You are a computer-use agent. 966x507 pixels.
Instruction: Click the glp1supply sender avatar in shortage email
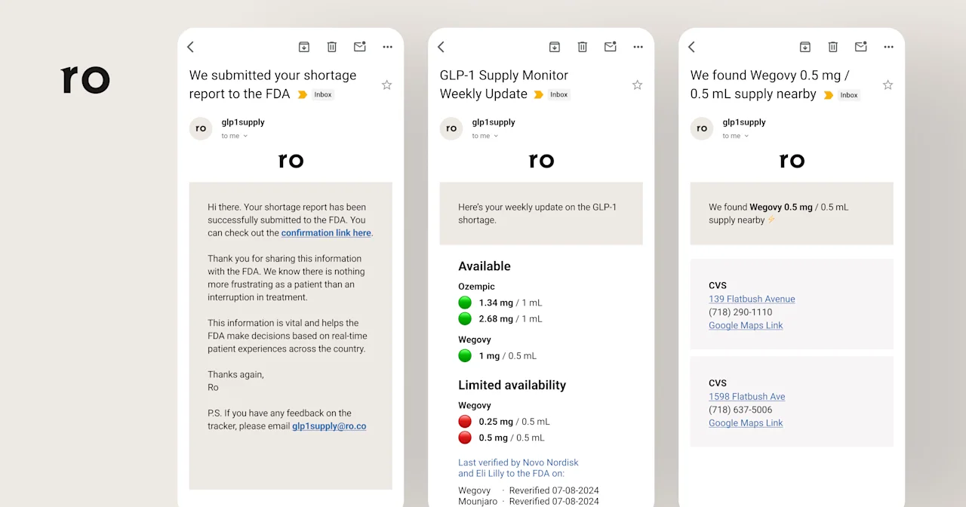pos(201,128)
